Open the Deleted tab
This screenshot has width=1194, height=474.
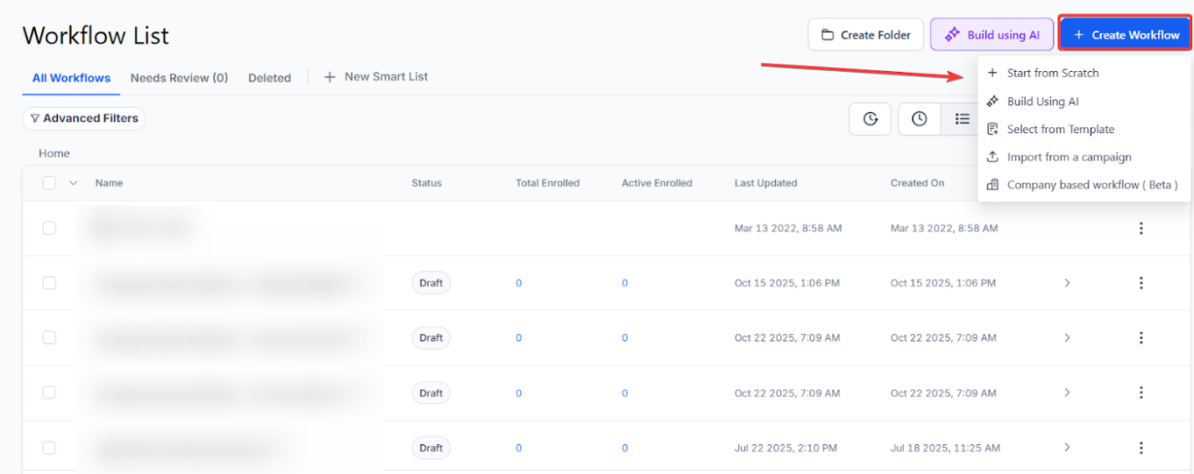point(269,78)
